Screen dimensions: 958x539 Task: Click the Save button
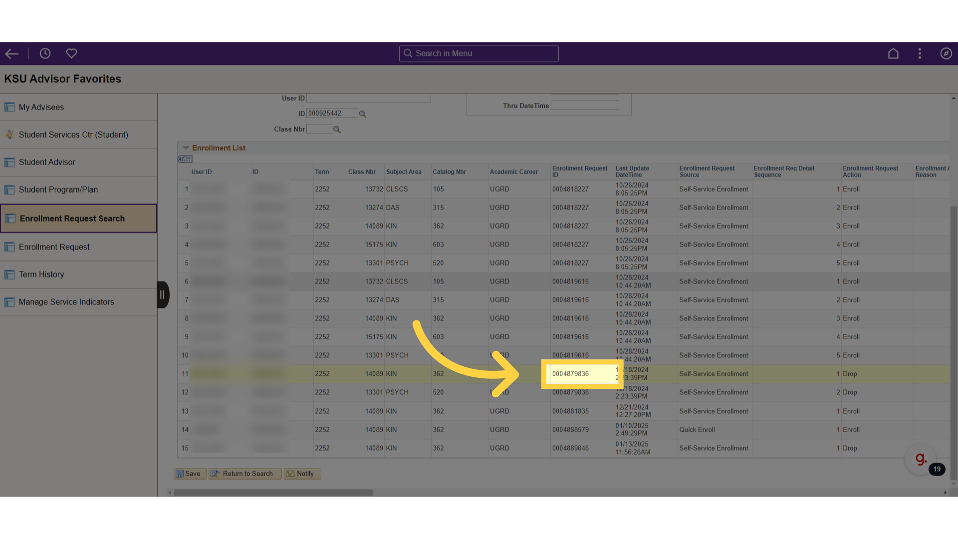[x=190, y=474]
